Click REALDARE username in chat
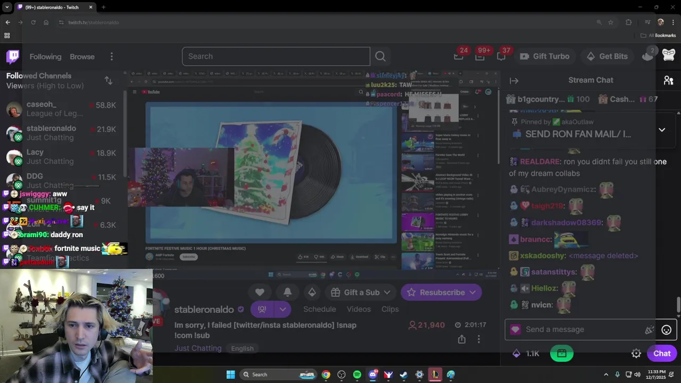681x383 pixels. point(539,162)
